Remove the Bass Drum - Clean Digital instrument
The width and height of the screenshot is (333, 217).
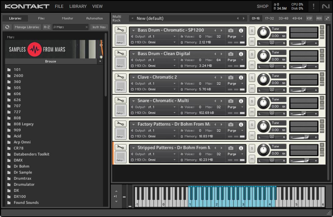tap(322, 51)
